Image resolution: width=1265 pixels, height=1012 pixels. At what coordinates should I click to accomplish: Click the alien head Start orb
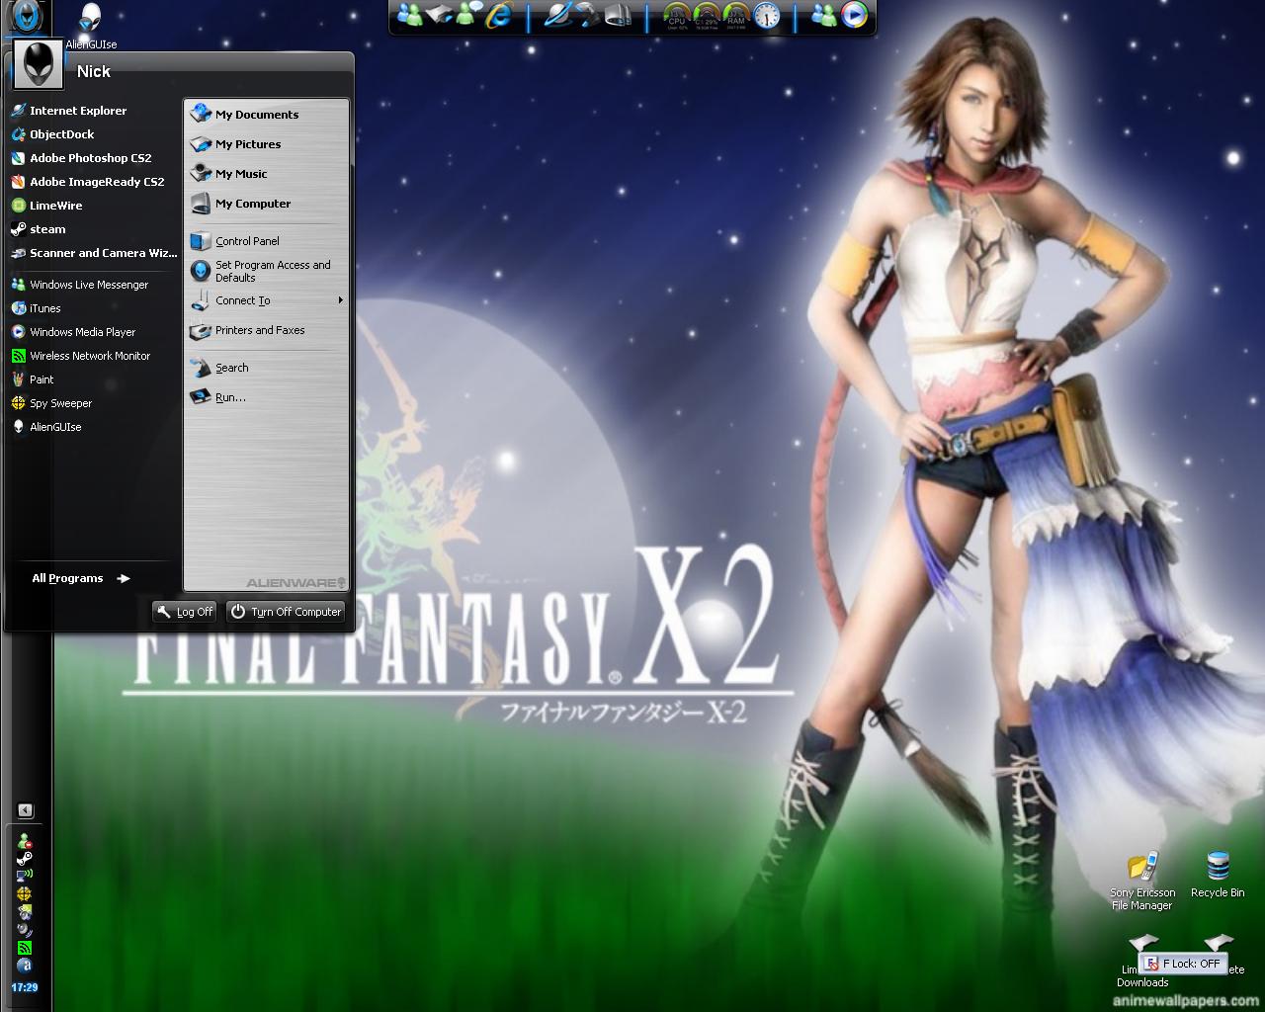[x=26, y=18]
